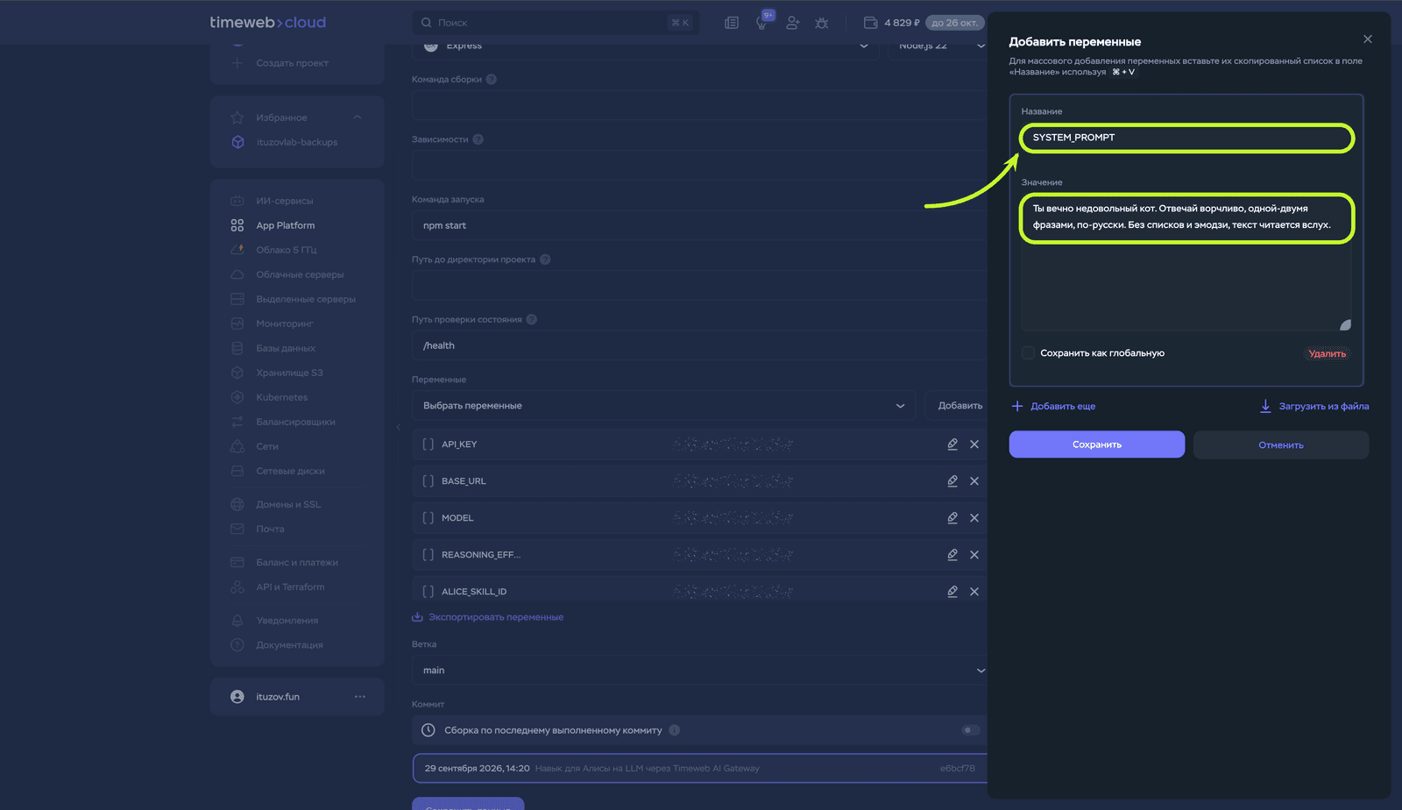The image size is (1402, 810).
Task: Open the Ветка dropdown showing main
Action: 699,671
